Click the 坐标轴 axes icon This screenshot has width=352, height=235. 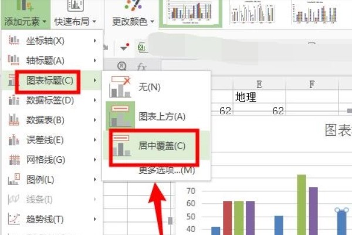[13, 41]
